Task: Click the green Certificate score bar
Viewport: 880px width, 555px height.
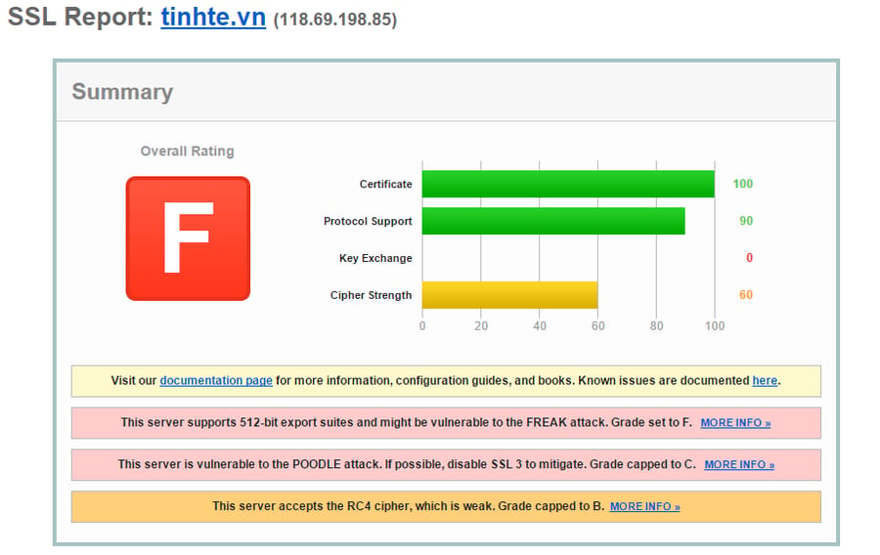Action: click(x=568, y=184)
